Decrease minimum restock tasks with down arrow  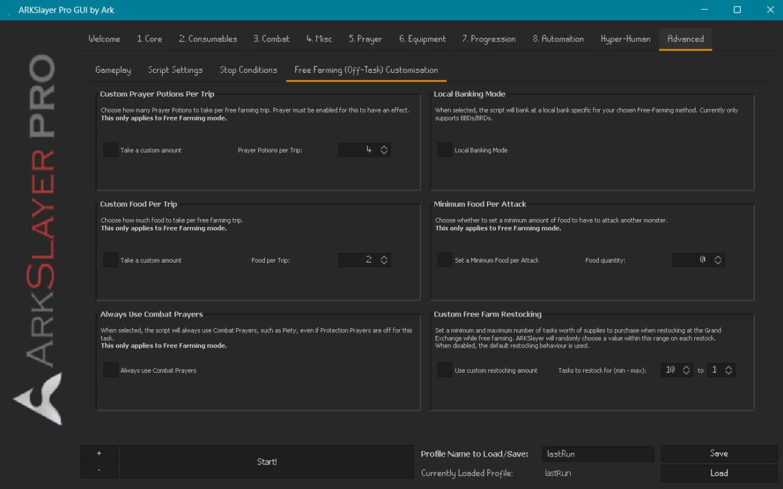[x=686, y=373]
